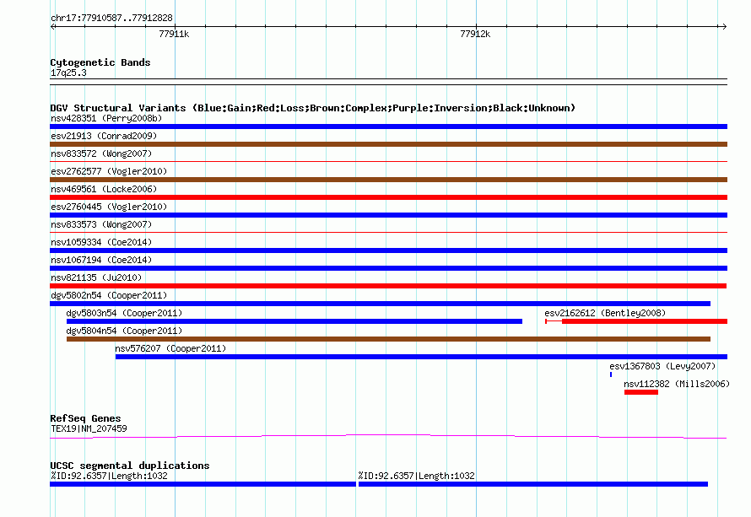Click the ruler's right arrow end
Viewport: 751px width, 517px height.
(x=724, y=26)
